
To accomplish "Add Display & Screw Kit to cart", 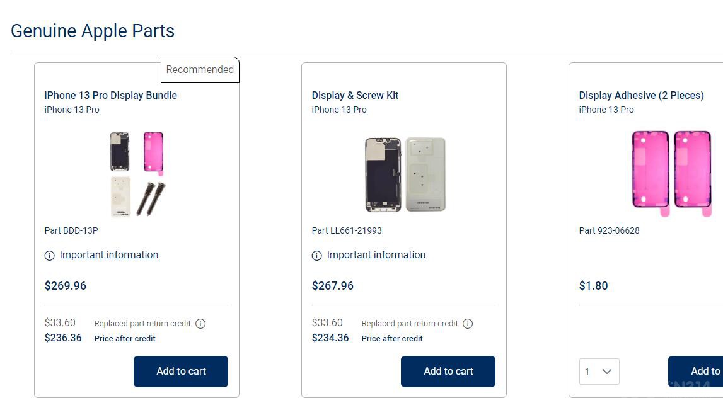I will pyautogui.click(x=448, y=372).
